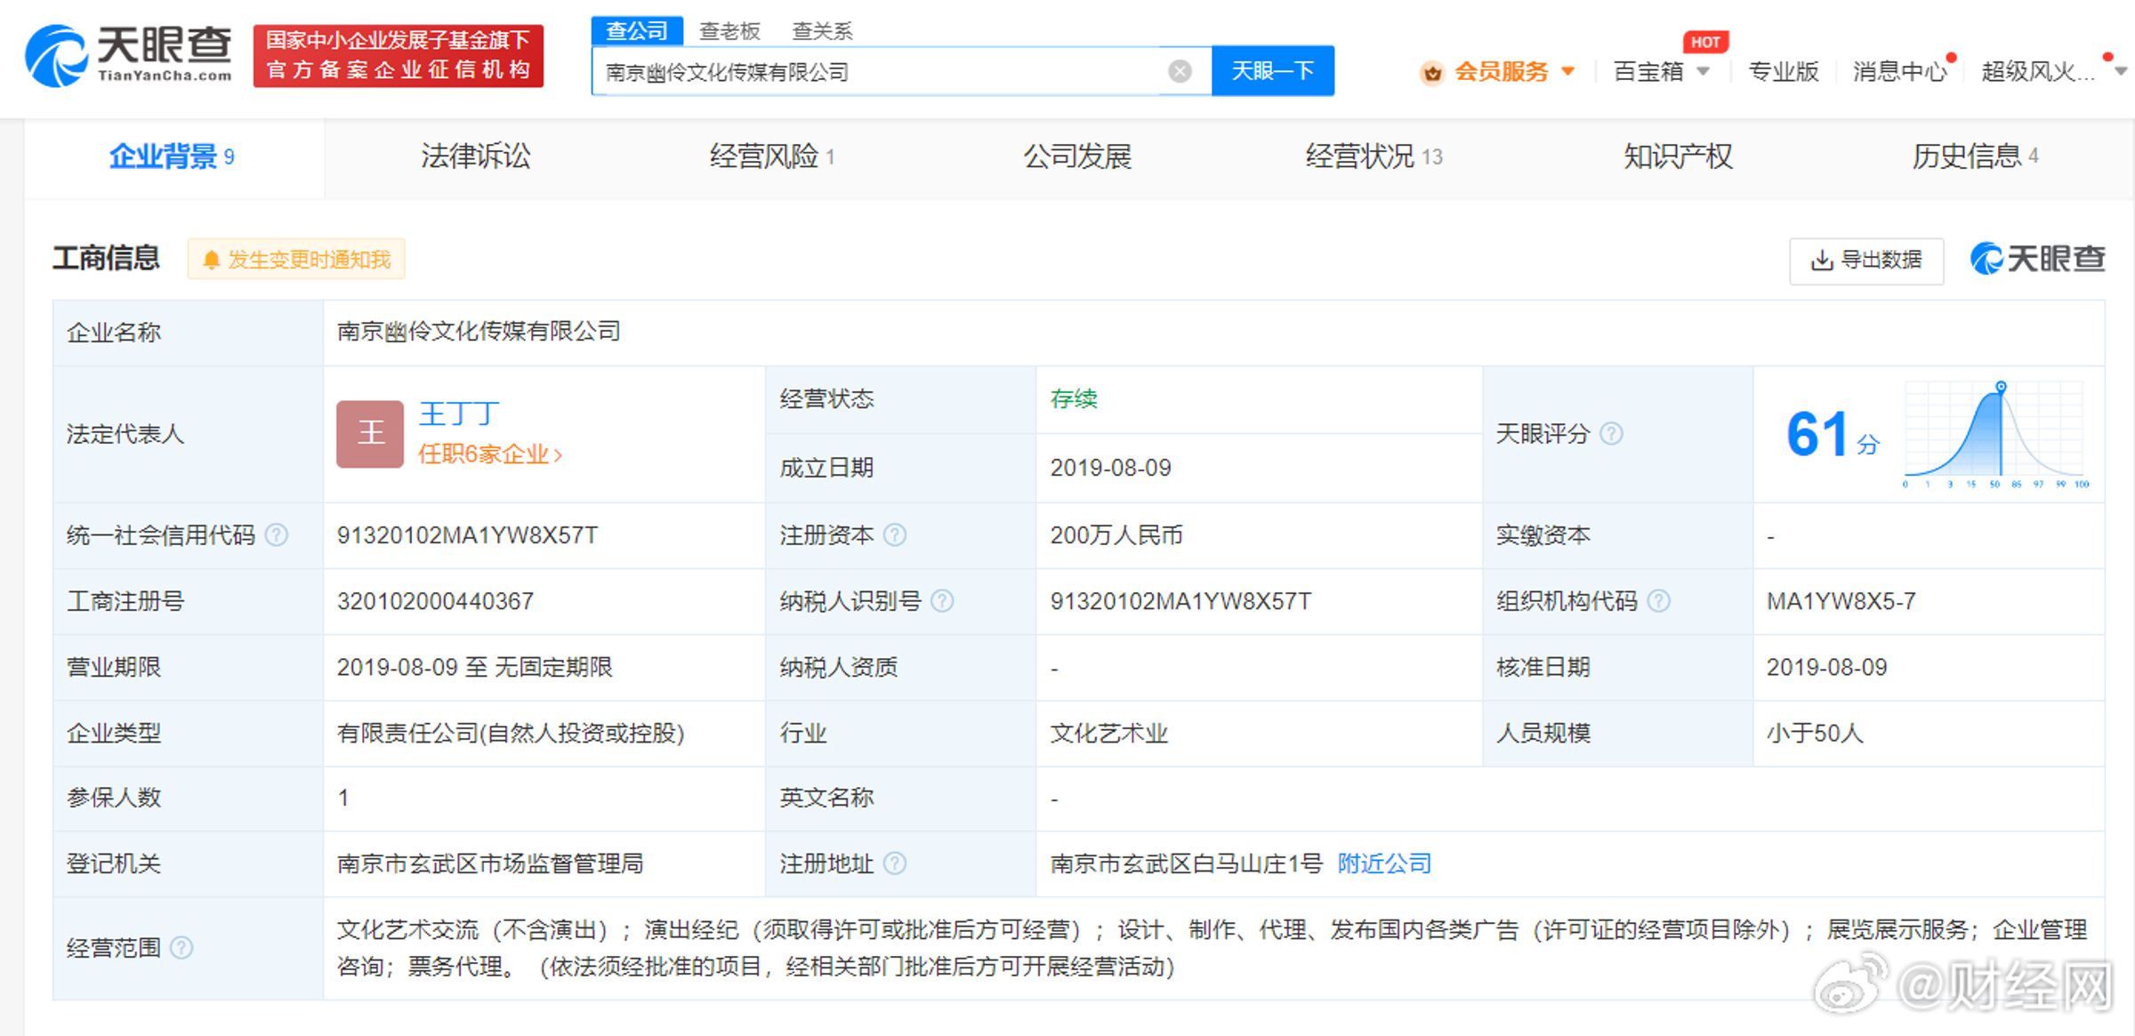
Task: Click the help icon next to 统一社会信用代码
Action: (277, 535)
